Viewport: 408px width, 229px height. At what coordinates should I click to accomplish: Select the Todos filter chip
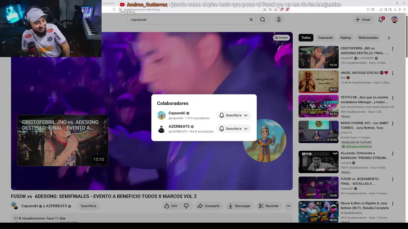click(306, 38)
